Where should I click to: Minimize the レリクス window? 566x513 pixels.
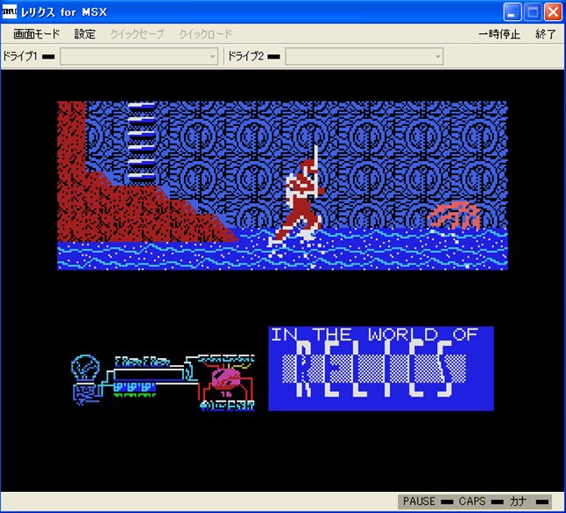512,12
